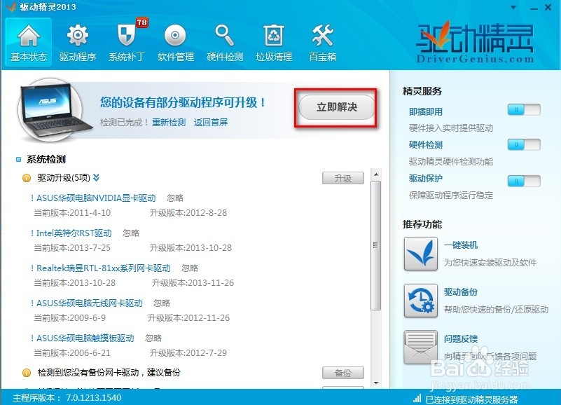The image size is (561, 405).
Task: Click the 驱动精灵 DriverGenius.com logo
Action: pos(475,42)
